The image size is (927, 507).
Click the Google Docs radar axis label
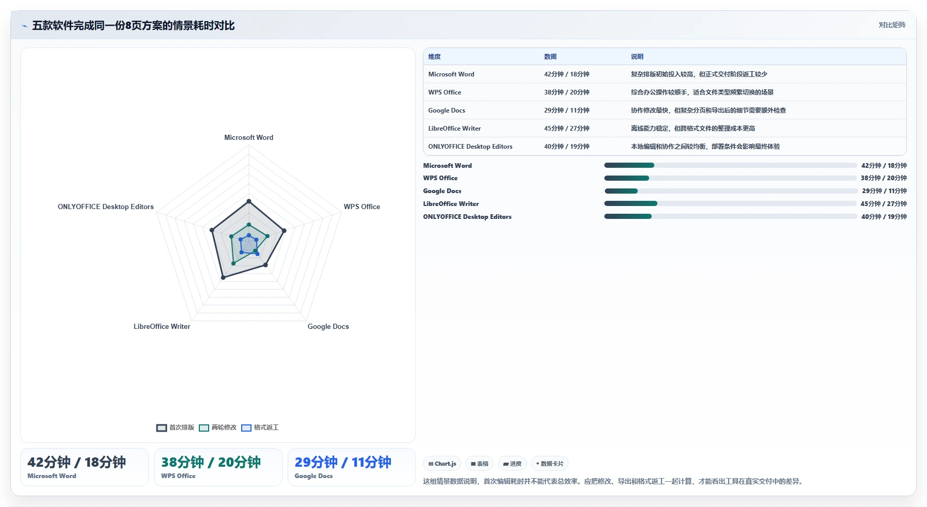point(328,326)
